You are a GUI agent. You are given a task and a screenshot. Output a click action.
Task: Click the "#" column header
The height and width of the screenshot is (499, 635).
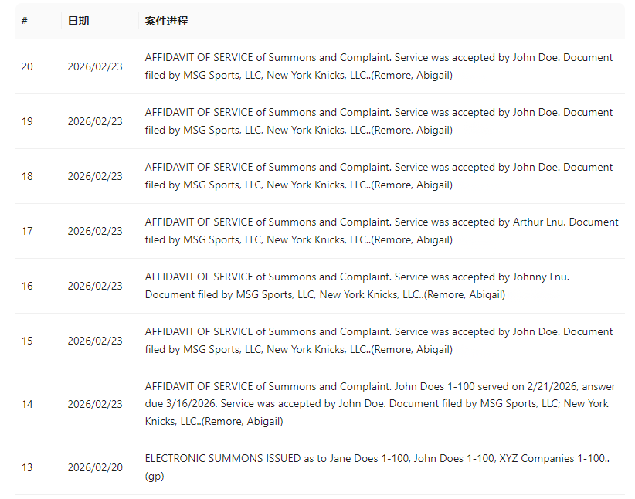[25, 21]
